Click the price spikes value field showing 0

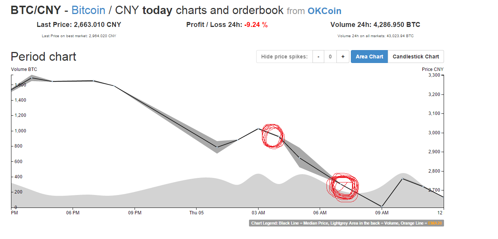click(x=330, y=57)
